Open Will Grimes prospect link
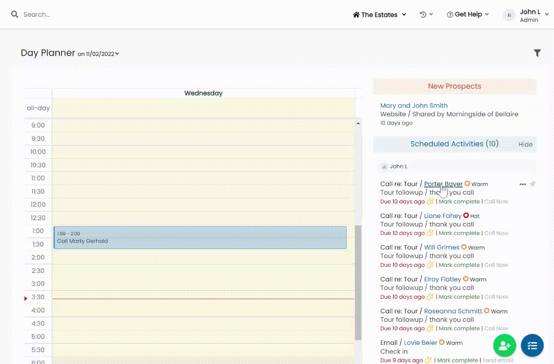Viewport: 554px width, 364px height. click(442, 247)
